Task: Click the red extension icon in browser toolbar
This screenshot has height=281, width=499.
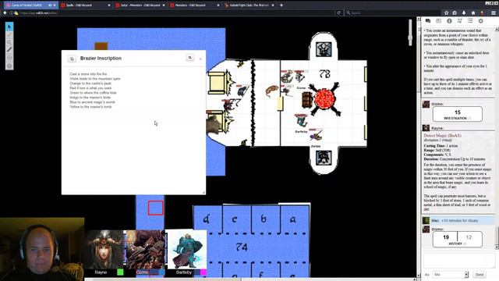Action: tap(483, 13)
